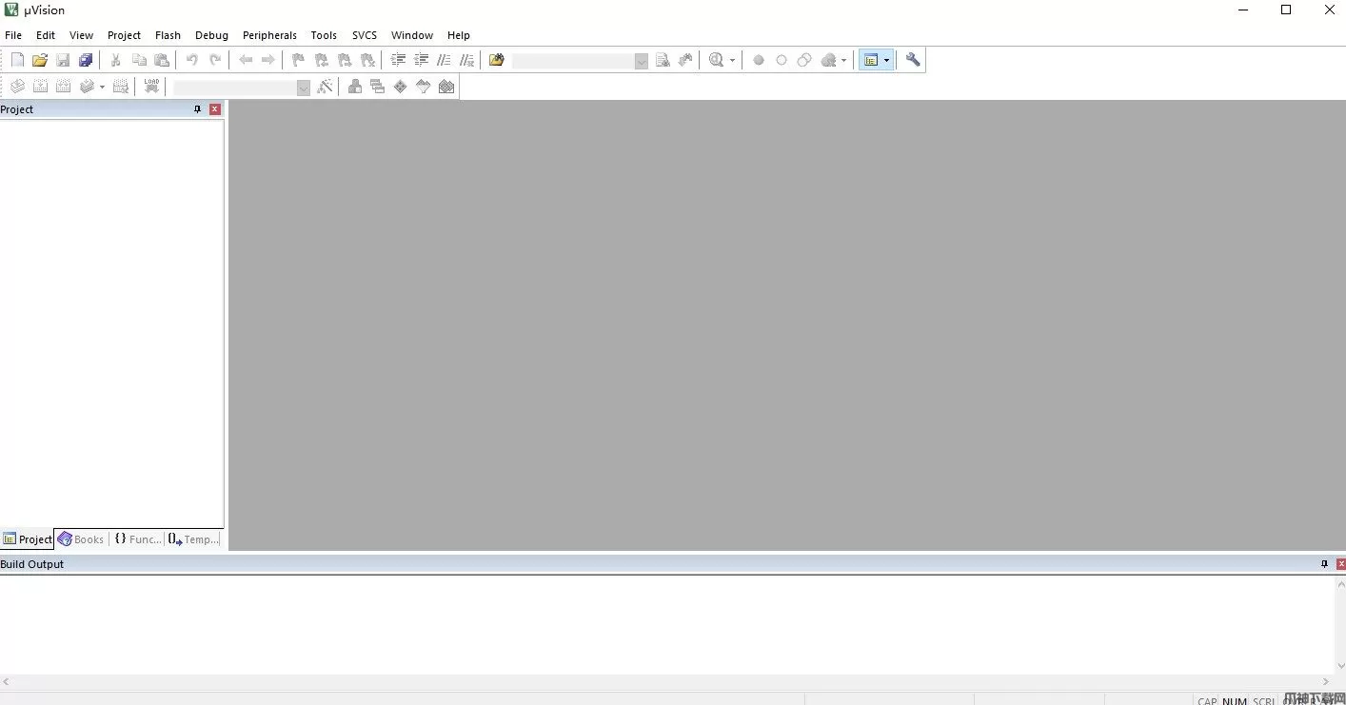Screen dimensions: 1346x705
Task: Toggle the Build Output pin
Action: coord(1324,564)
